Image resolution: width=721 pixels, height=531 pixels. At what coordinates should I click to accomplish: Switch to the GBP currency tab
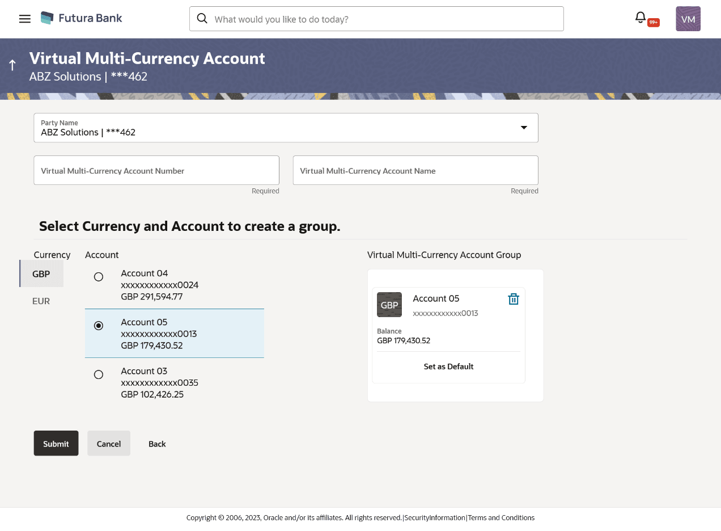[x=41, y=273]
